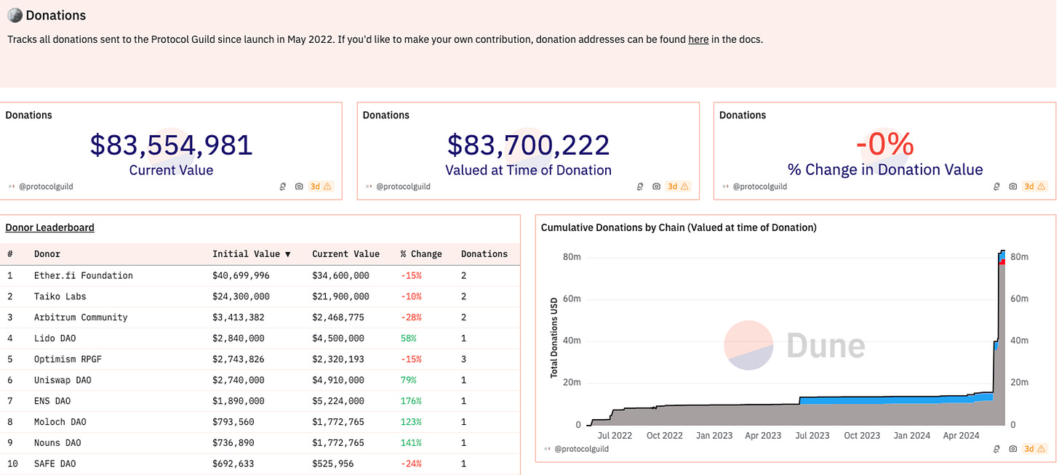Click the Cumulative Donations by Chain chart title
1059x475 pixels.
679,227
